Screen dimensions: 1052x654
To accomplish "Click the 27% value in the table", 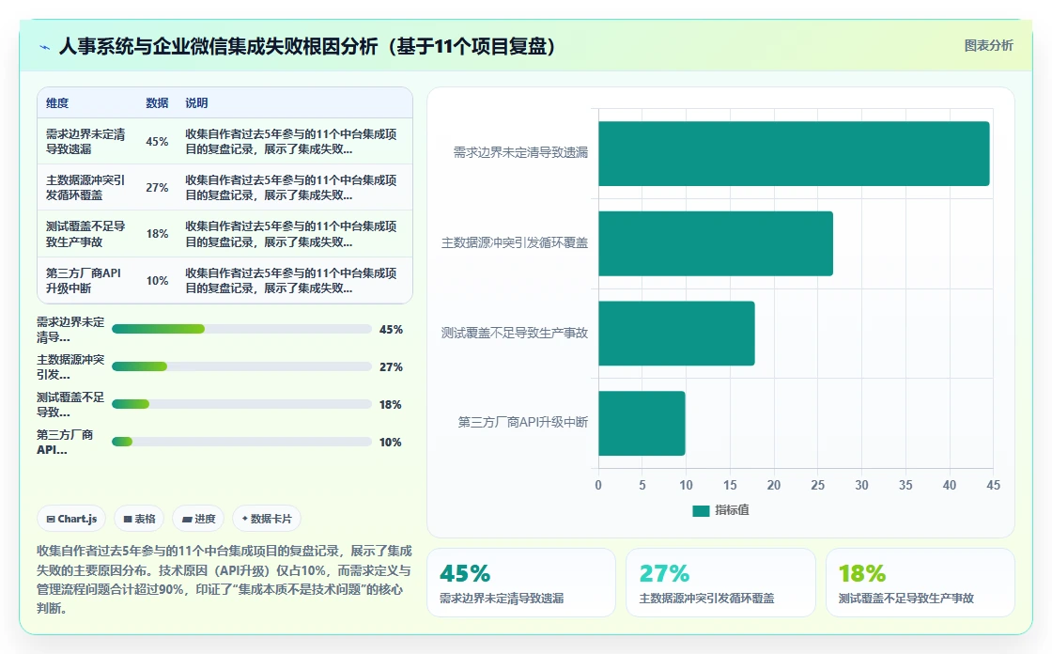I will [157, 188].
